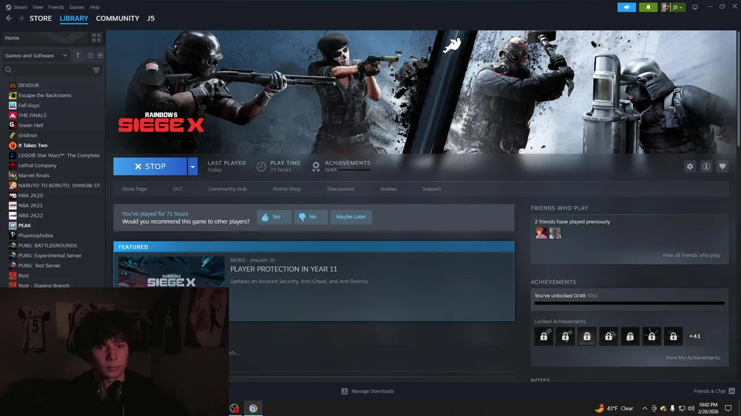Open the COMMUNITY tab
Viewport: 741px width, 416px height.
[x=118, y=18]
